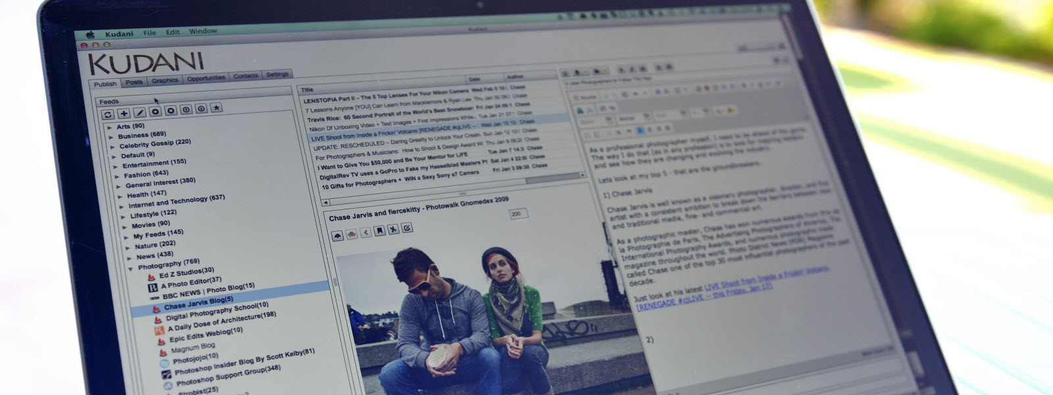Select the Default (9) category
Screen dimensions: 1053x395
pos(138,155)
